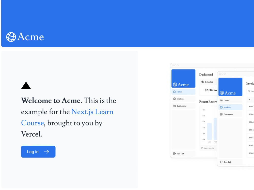Click the search magnifier icon in Invoices mockup
Viewport: 254px width, 190px height.
[249, 91]
